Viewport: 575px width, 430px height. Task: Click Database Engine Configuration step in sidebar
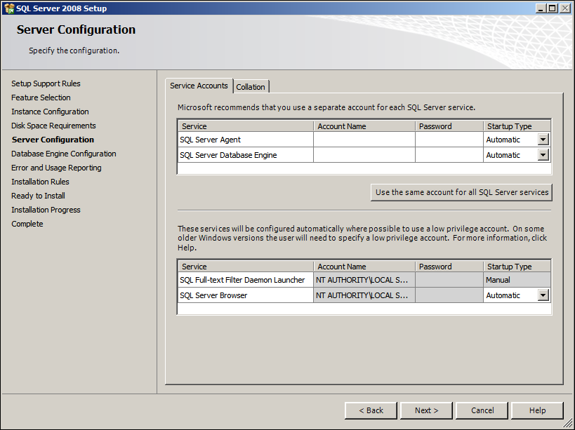click(64, 154)
